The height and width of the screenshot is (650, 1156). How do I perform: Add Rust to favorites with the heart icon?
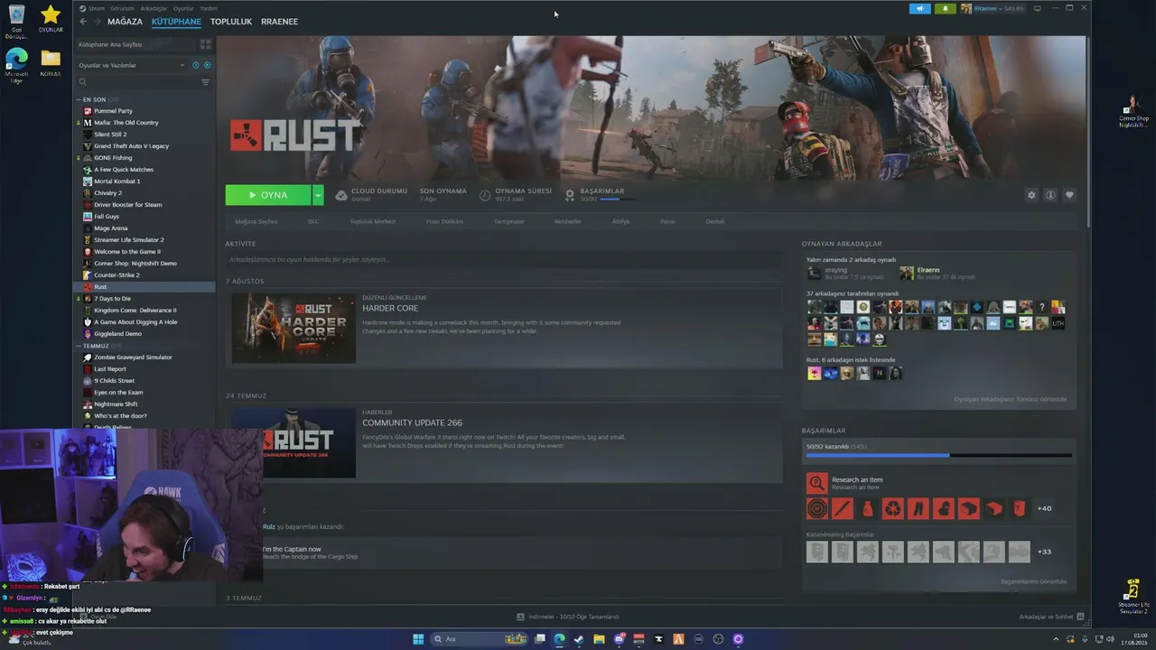(x=1069, y=195)
